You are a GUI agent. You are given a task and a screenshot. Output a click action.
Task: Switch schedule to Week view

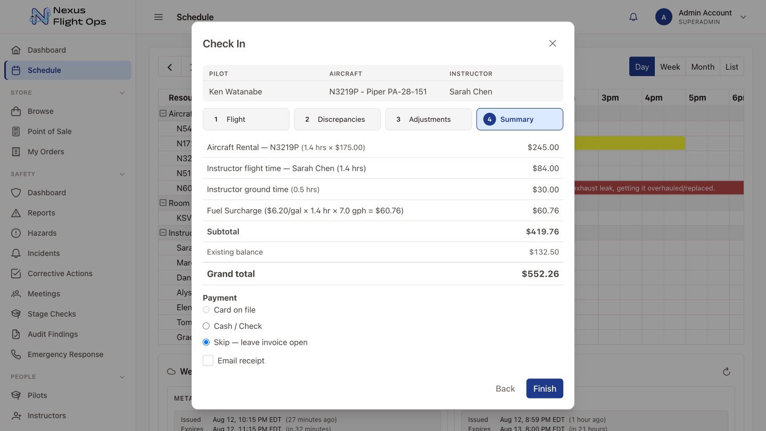point(670,67)
